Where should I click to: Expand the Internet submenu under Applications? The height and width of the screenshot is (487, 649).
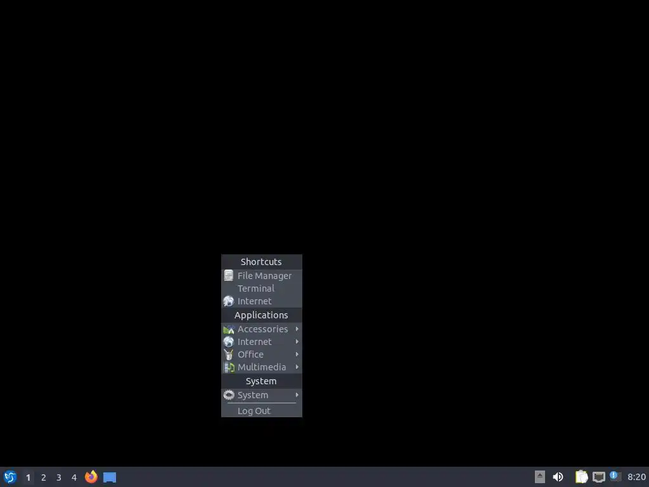point(262,342)
